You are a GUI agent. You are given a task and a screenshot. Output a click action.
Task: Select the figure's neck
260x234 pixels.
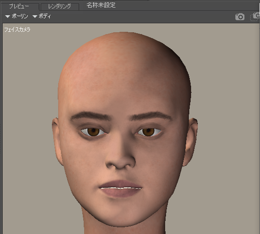pyautogui.click(x=124, y=230)
